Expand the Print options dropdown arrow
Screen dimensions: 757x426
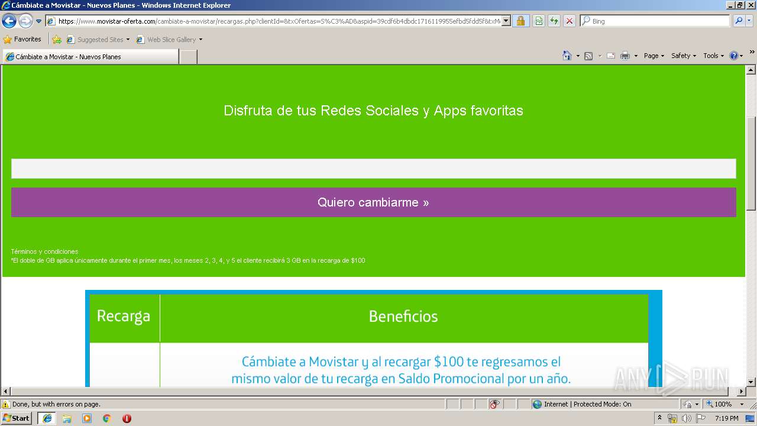pos(636,56)
